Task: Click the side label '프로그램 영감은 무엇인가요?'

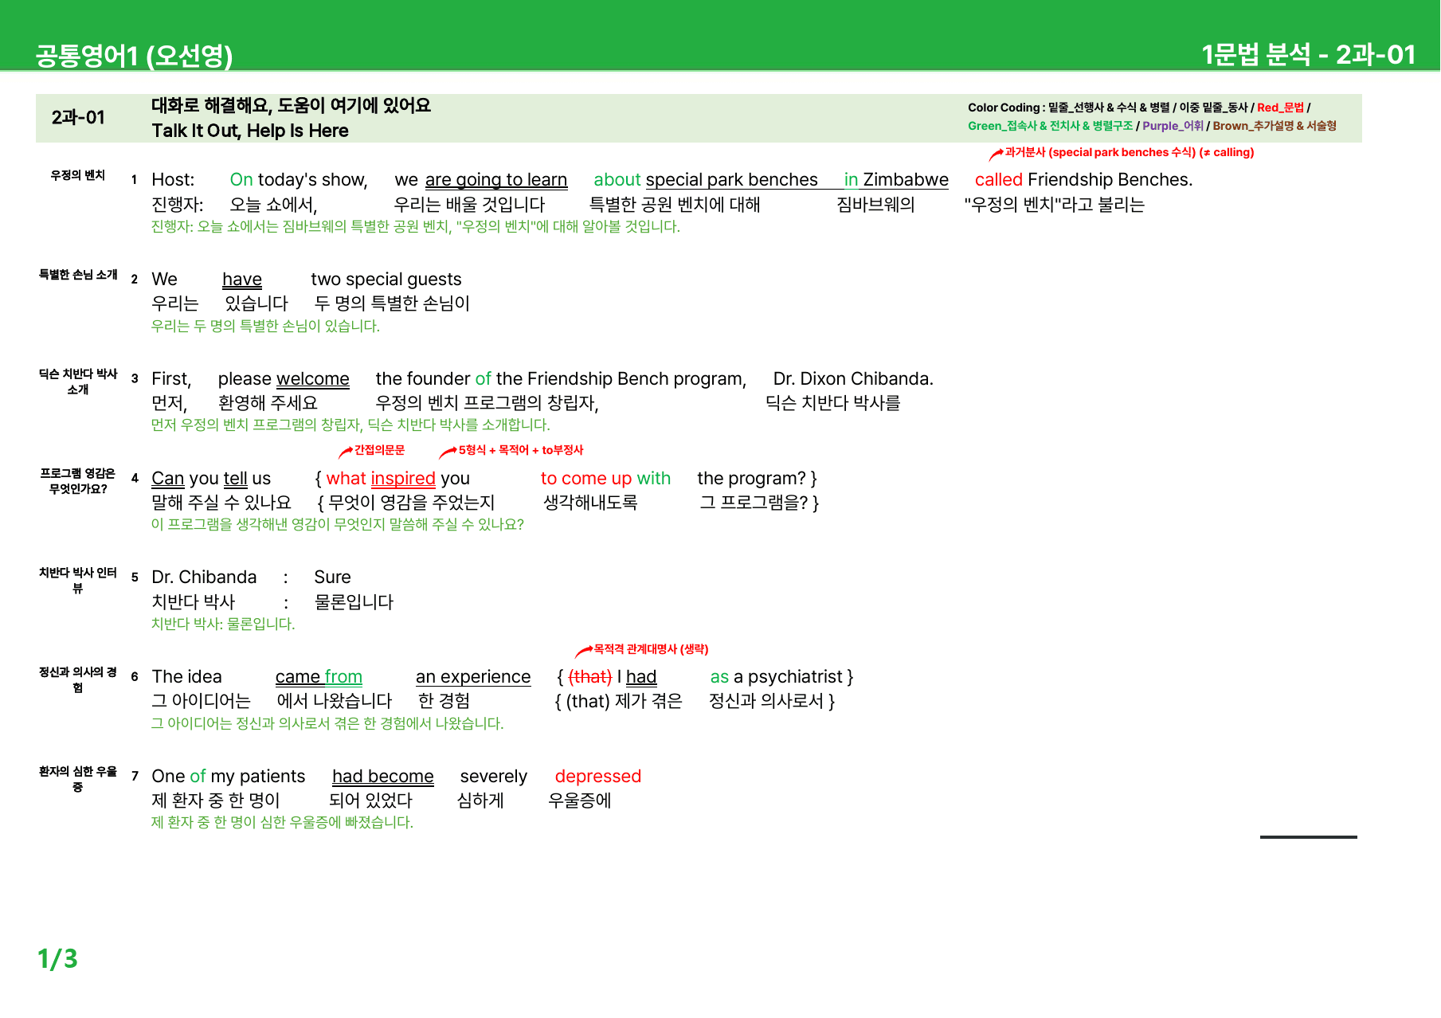Action: [x=78, y=481]
